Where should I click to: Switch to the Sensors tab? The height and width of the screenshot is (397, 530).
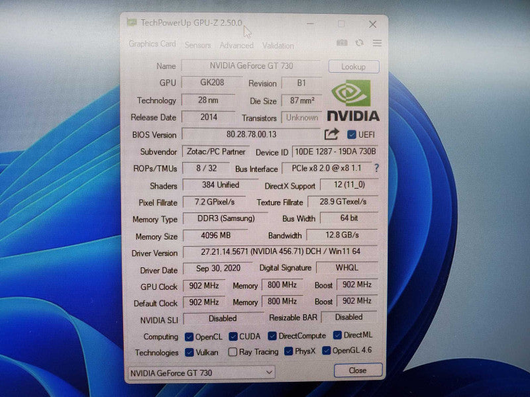tap(197, 45)
